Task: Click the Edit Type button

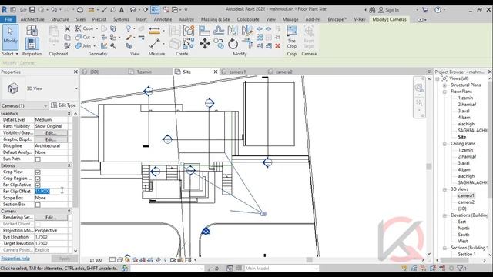Action: pyautogui.click(x=63, y=105)
